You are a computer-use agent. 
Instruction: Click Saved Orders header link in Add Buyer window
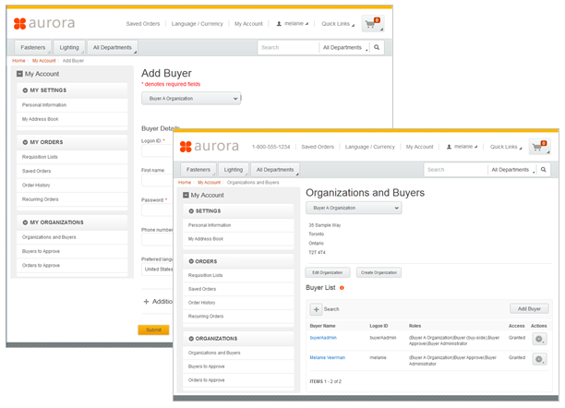[x=143, y=24]
